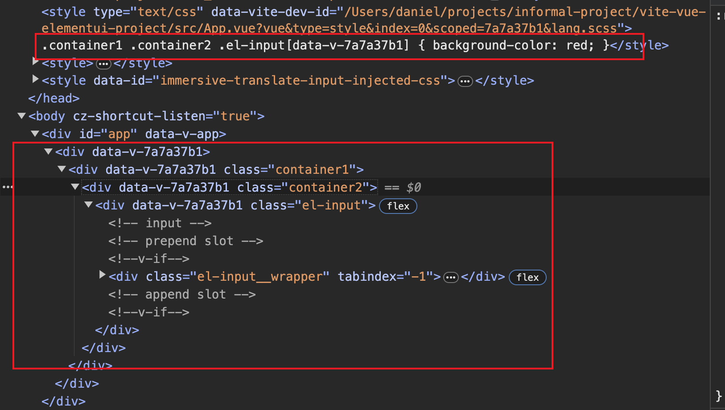Collapse the body element node
This screenshot has height=410, width=725.
click(21, 115)
